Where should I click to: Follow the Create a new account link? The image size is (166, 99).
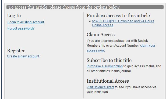tap(23, 56)
